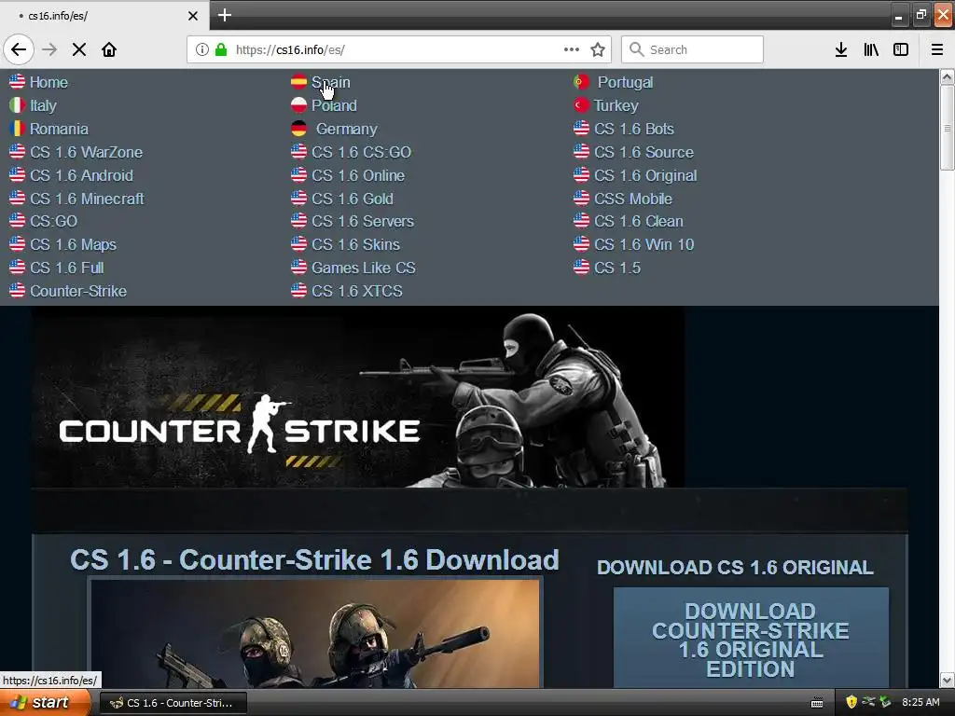Select the CS 1.6 taskbar window button
Screen dimensions: 955x716
coord(173,703)
